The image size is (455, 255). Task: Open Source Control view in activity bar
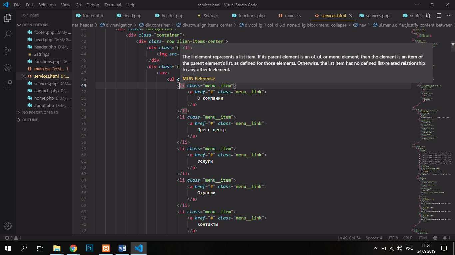coord(8,51)
